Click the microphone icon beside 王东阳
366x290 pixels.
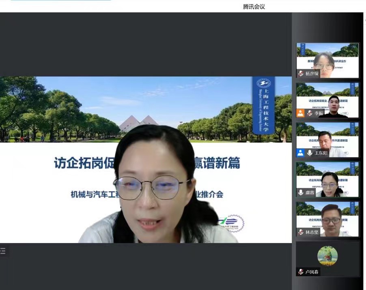click(x=310, y=153)
